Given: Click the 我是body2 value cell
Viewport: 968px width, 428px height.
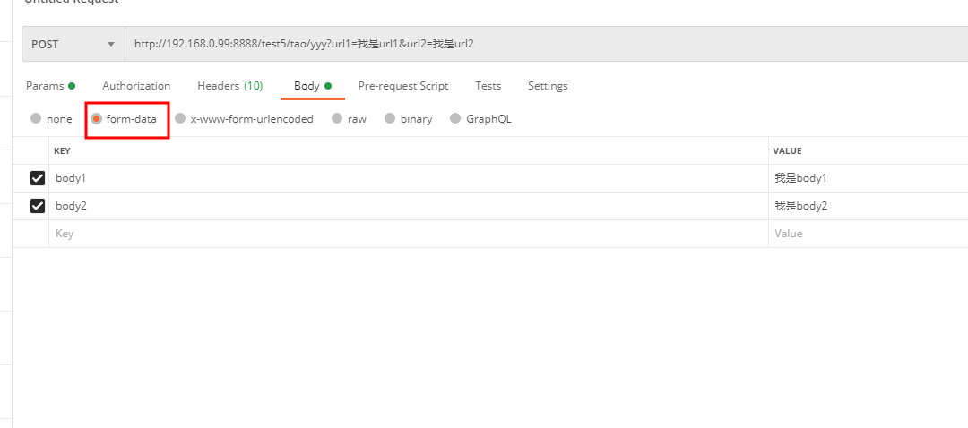Looking at the screenshot, I should [x=869, y=206].
